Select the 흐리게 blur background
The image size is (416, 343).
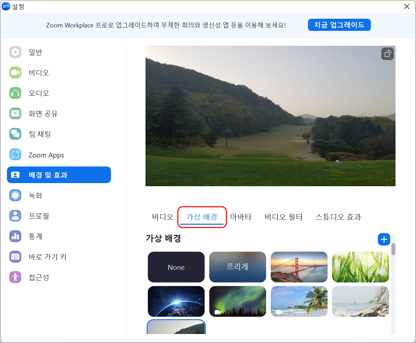(238, 267)
